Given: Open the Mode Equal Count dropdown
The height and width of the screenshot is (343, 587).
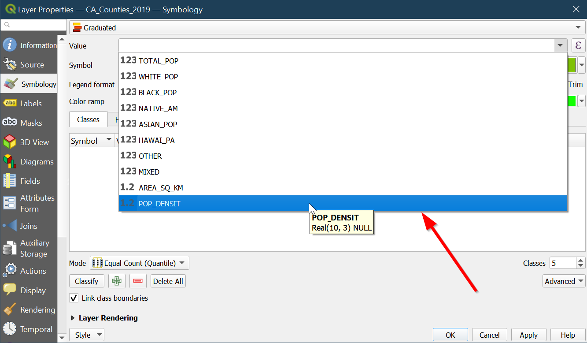Looking at the screenshot, I should click(x=140, y=263).
